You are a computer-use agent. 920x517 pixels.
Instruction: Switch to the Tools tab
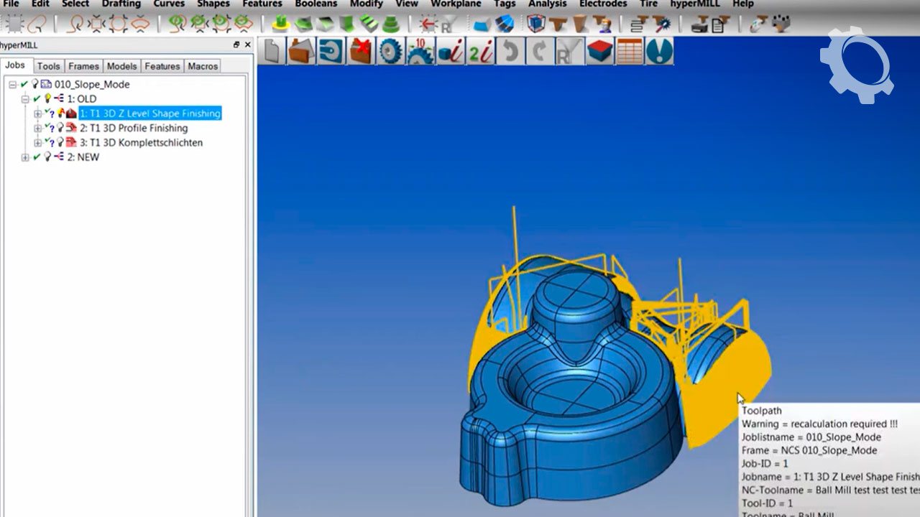48,66
